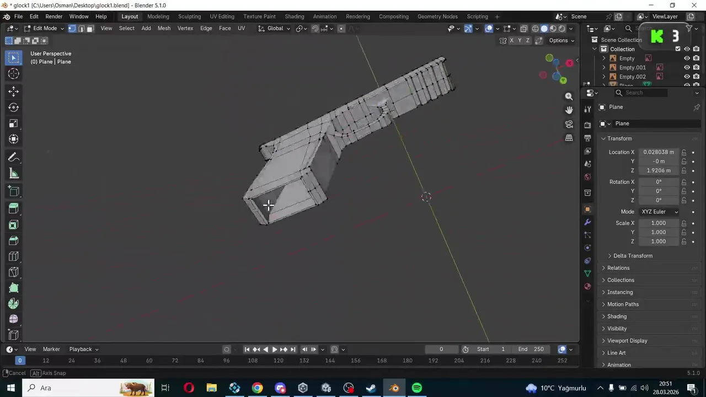The height and width of the screenshot is (397, 706).
Task: Enable edge select mode
Action: 81,29
